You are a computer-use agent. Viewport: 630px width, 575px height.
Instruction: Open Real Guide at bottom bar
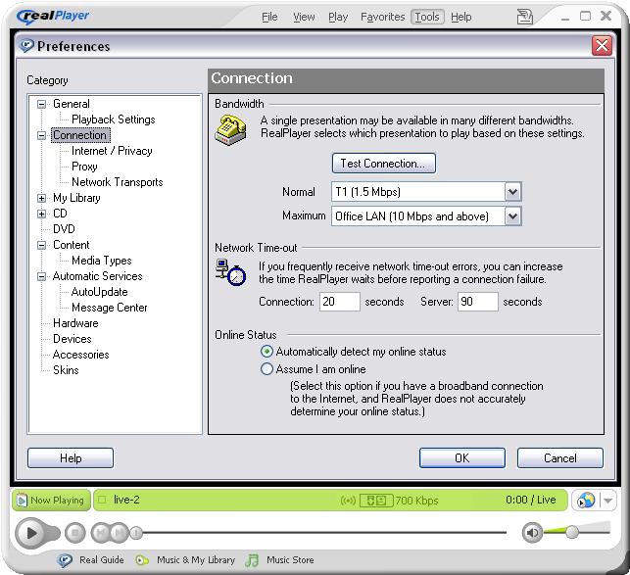90,559
